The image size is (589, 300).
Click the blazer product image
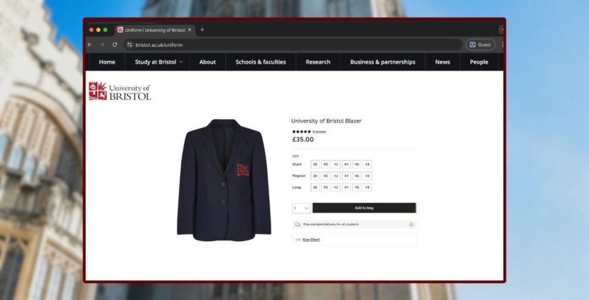coord(224,180)
